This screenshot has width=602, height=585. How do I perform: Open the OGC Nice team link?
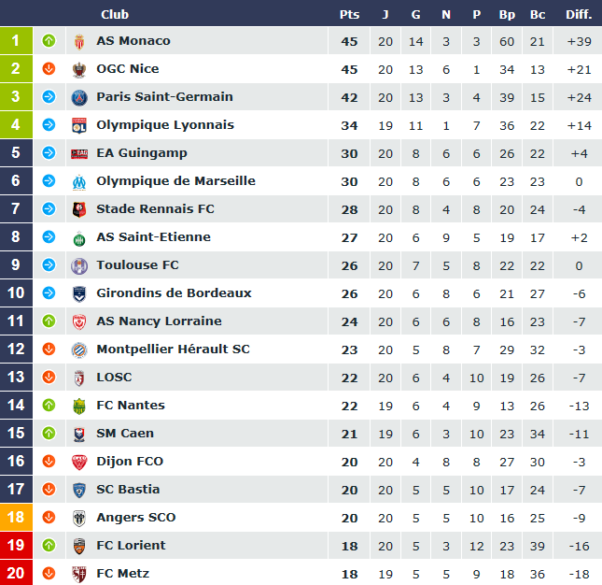(x=128, y=69)
